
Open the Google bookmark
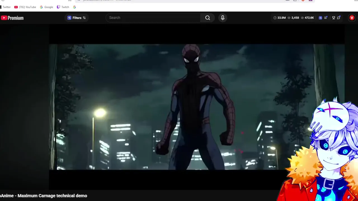46,7
